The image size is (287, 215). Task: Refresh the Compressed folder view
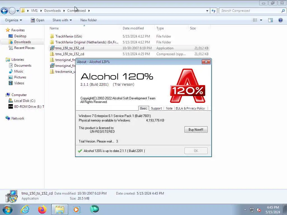pyautogui.click(x=214, y=11)
